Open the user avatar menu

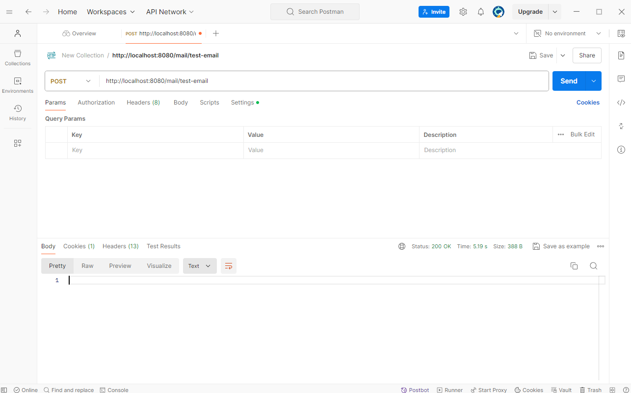tap(499, 12)
